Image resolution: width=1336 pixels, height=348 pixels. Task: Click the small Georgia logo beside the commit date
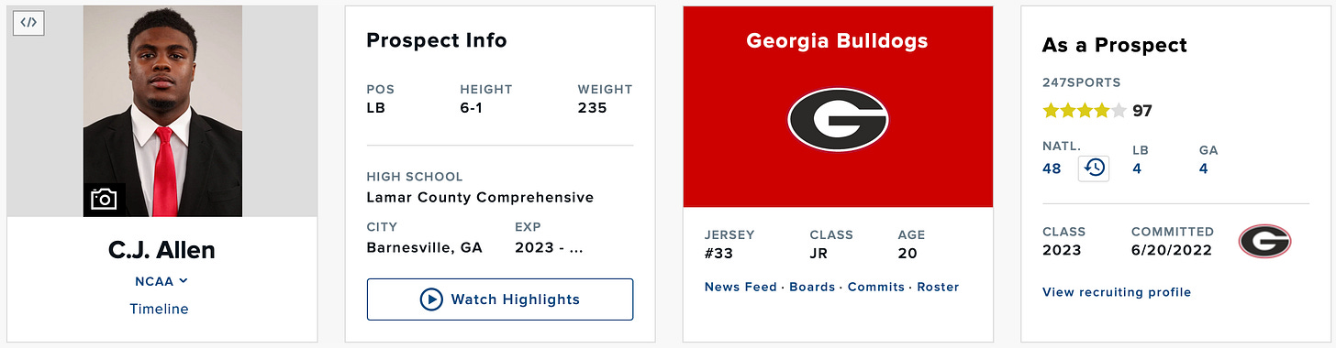(1264, 242)
